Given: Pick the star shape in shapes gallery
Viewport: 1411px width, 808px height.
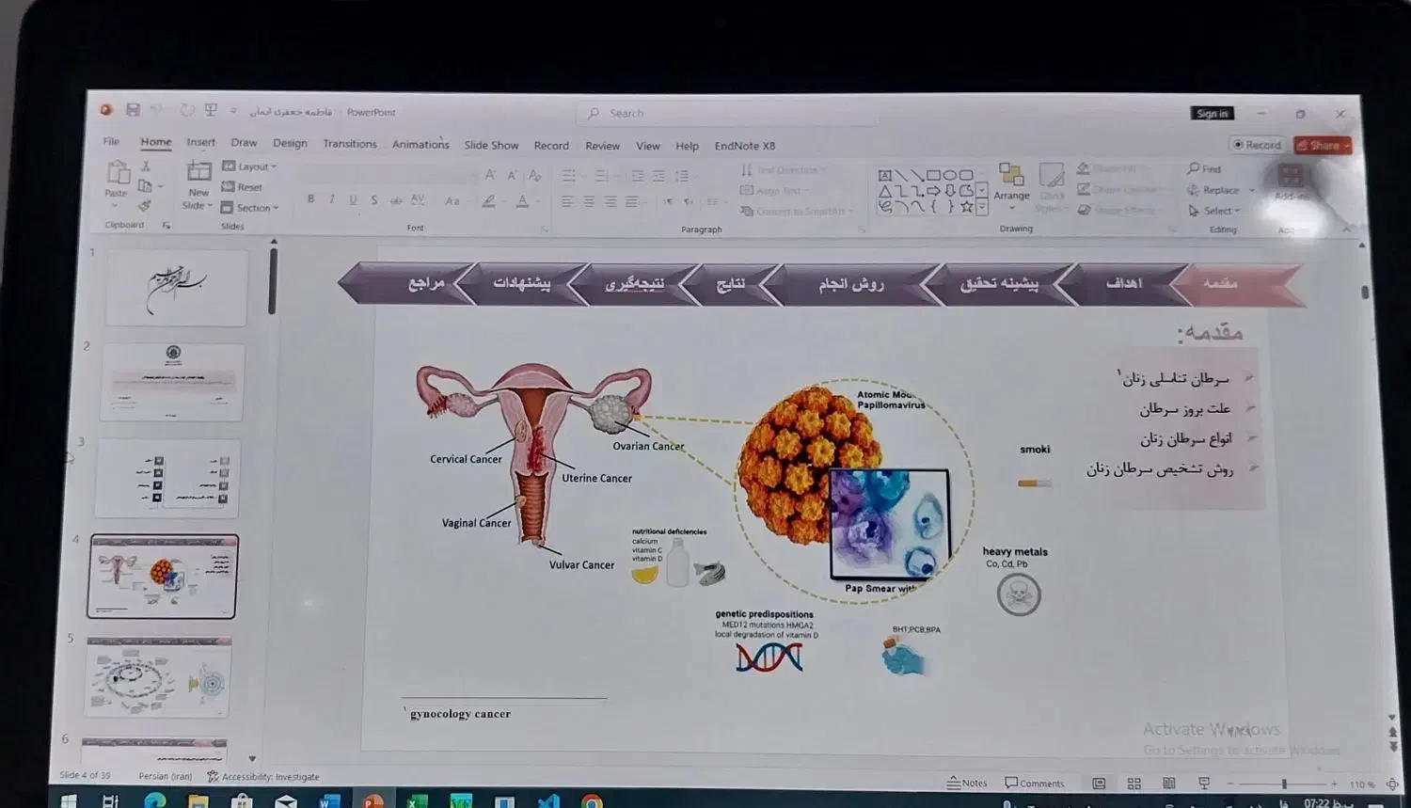Looking at the screenshot, I should coord(966,207).
